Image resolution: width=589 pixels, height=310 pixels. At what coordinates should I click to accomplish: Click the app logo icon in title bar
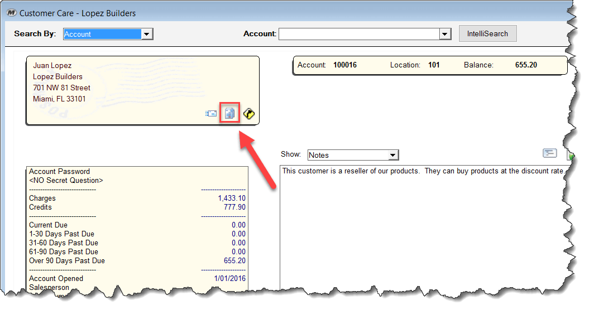click(11, 13)
